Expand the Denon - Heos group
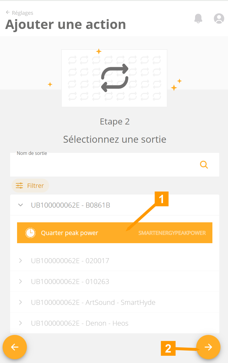The width and height of the screenshot is (228, 363). click(21, 323)
